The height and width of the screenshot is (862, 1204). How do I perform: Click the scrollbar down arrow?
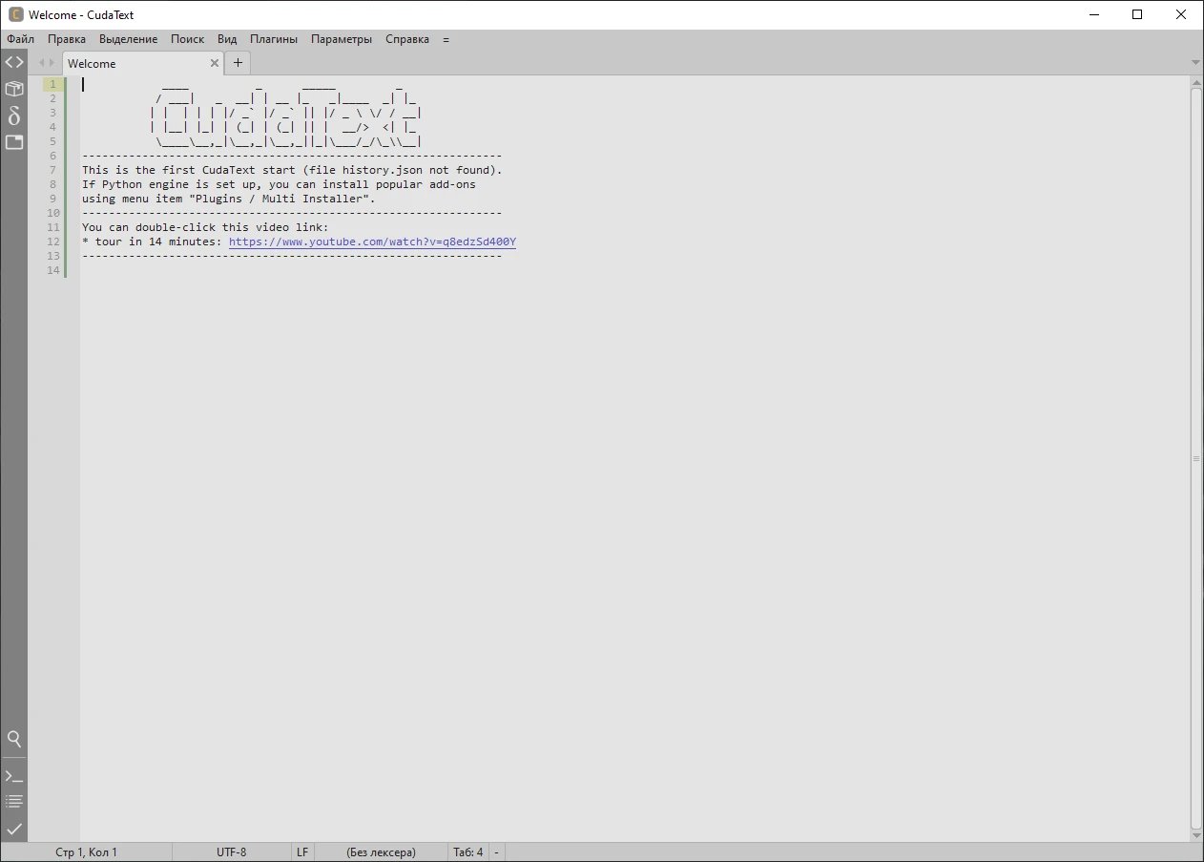1196,835
